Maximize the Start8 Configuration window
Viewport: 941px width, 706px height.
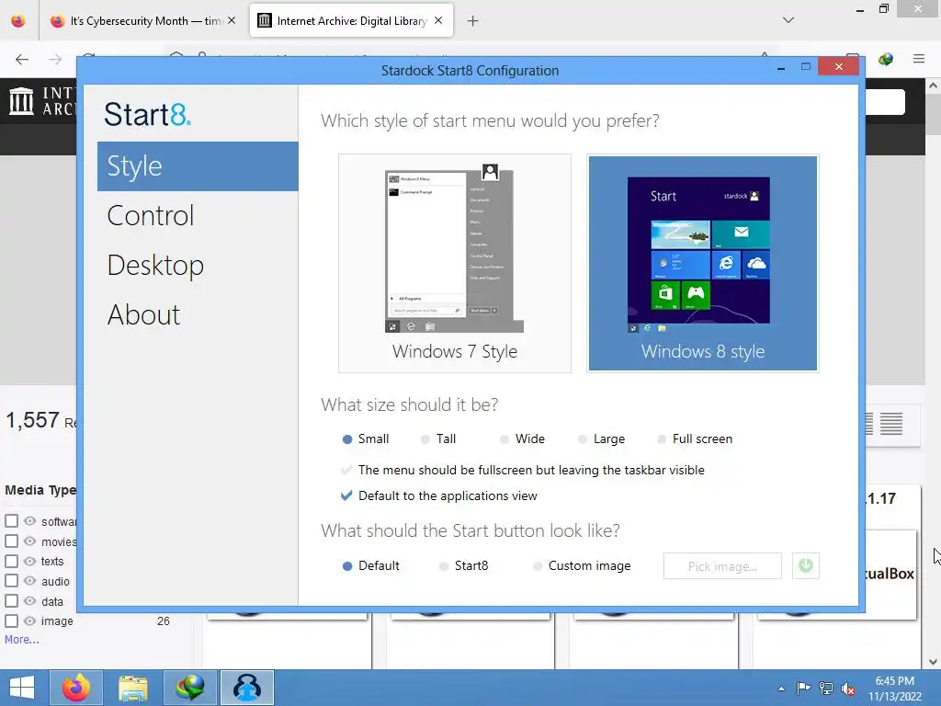[806, 66]
